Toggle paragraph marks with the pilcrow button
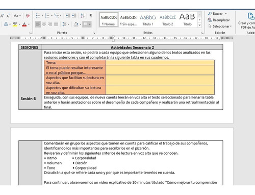Image resolution: width=255 pixels, height=195 pixels. point(91,16)
